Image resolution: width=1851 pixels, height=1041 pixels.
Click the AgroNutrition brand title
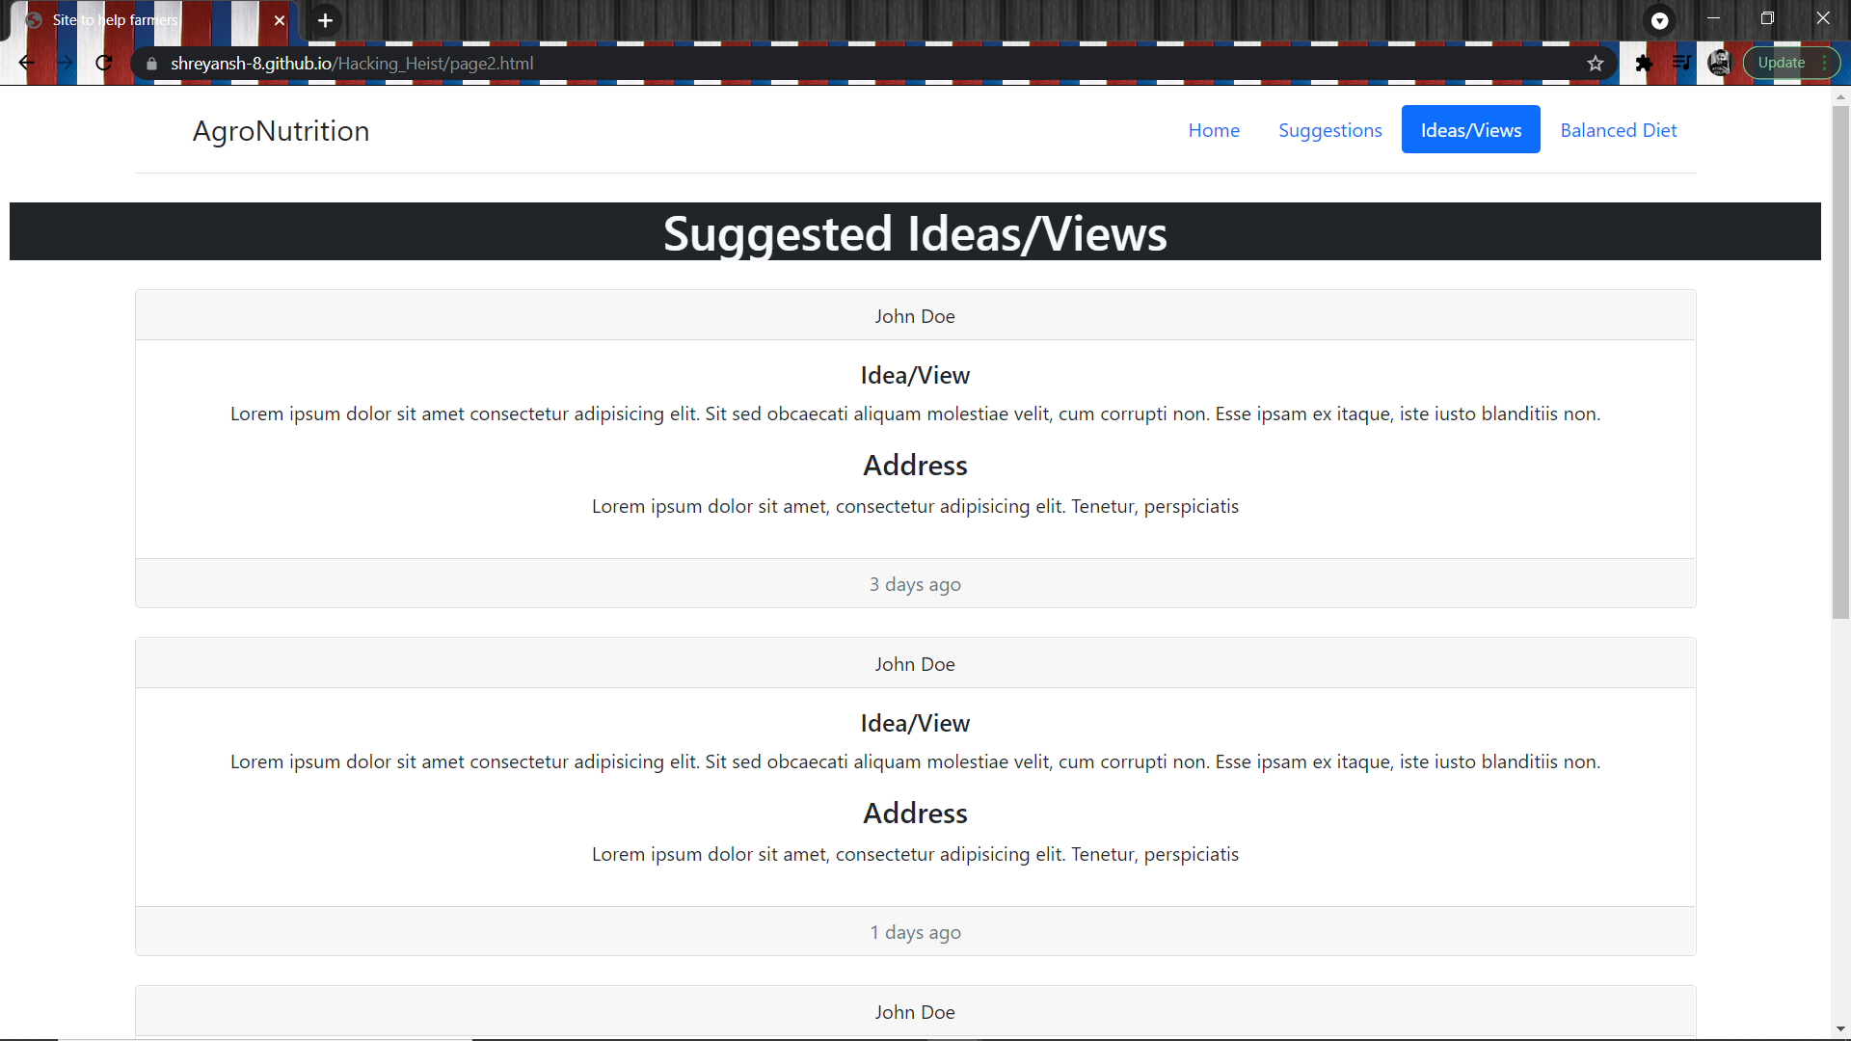tap(281, 131)
